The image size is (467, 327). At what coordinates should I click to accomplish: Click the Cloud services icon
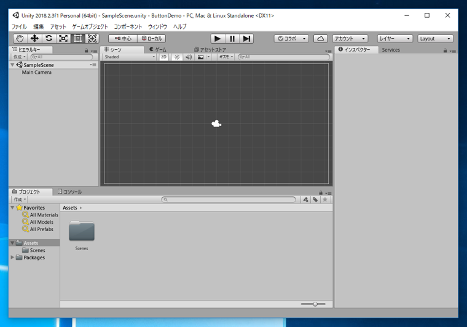[321, 39]
